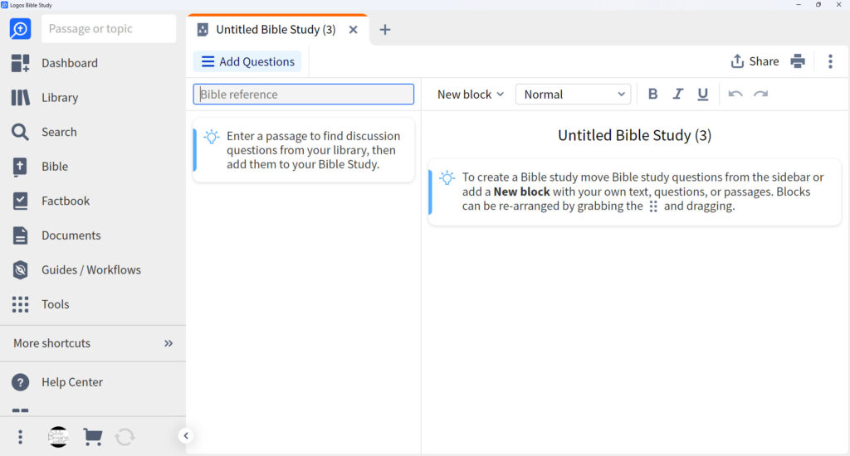
Task: Toggle underline formatting
Action: point(702,95)
